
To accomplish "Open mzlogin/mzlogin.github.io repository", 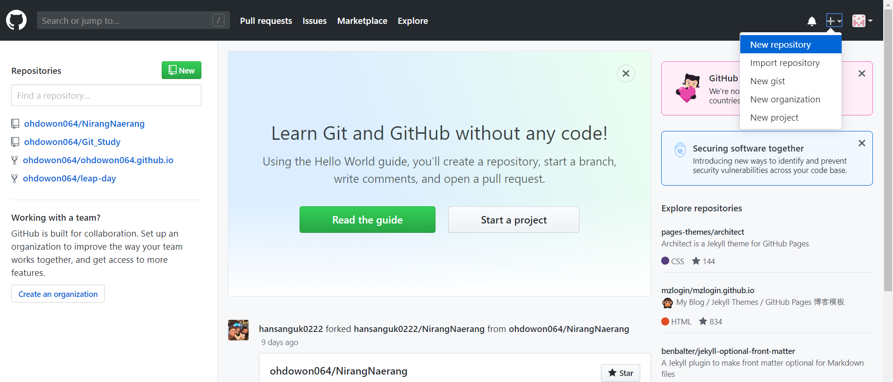I will (707, 290).
